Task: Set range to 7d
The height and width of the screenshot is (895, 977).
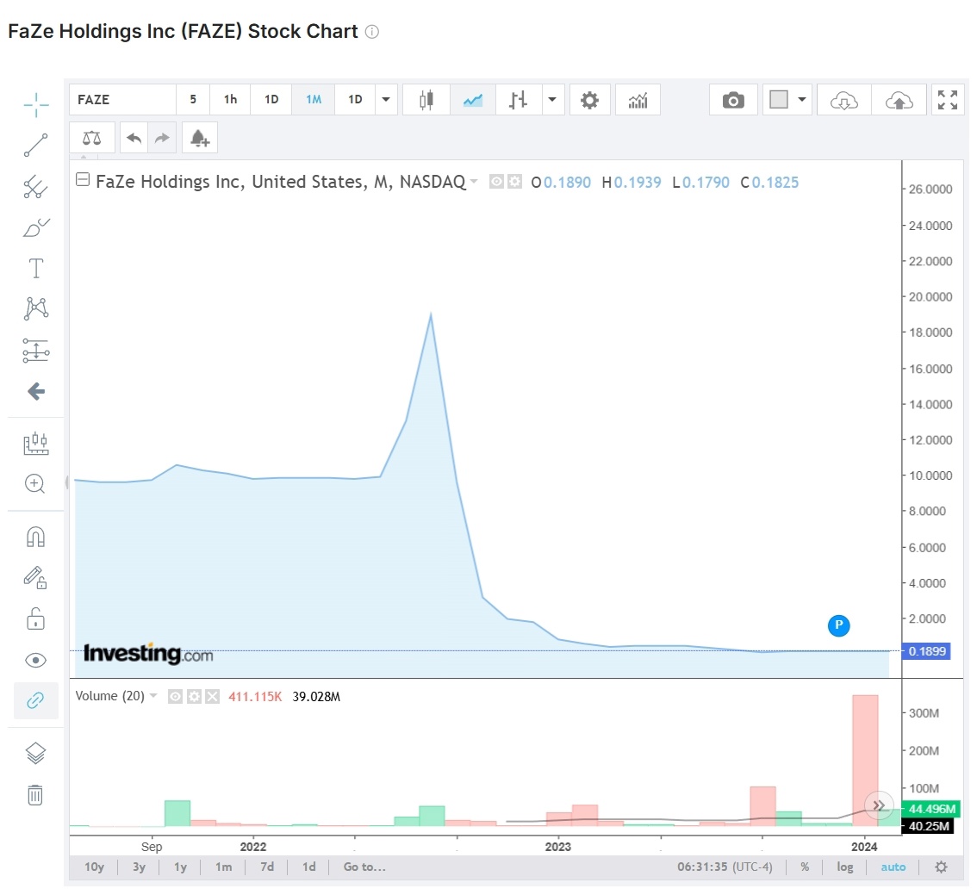Action: (x=267, y=867)
